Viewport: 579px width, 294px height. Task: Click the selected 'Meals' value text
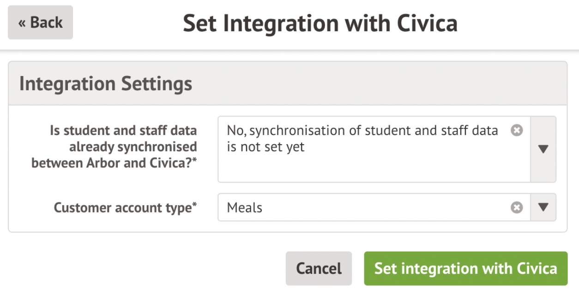(x=244, y=208)
